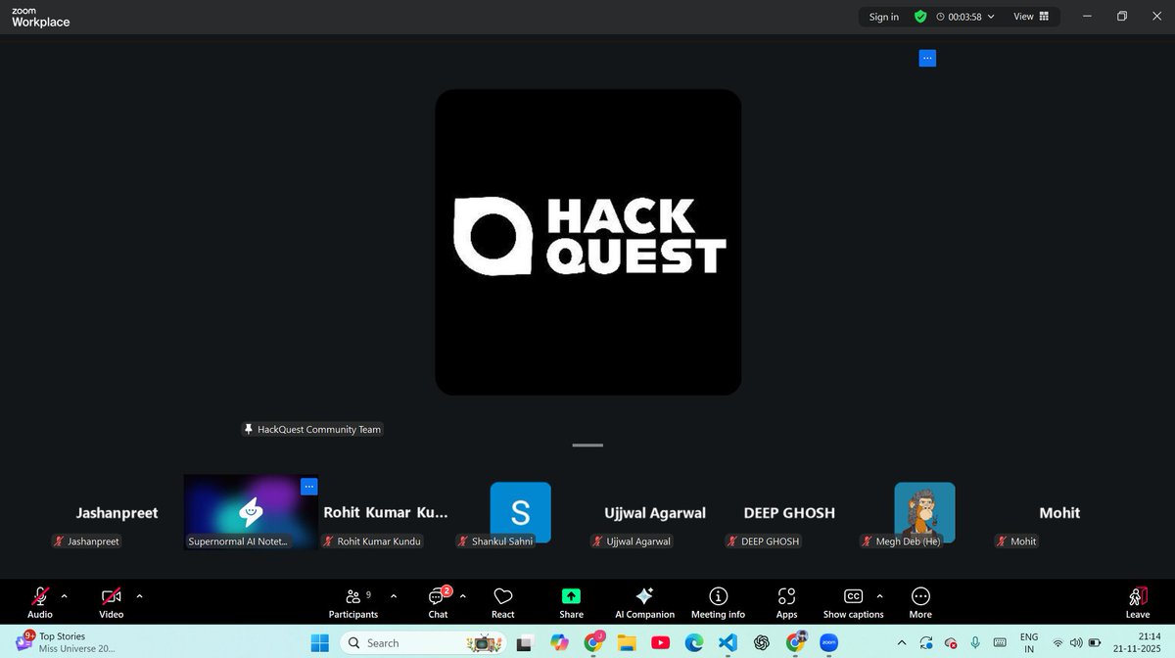The width and height of the screenshot is (1175, 658).
Task: Open File Explorer from the taskbar
Action: pos(627,642)
